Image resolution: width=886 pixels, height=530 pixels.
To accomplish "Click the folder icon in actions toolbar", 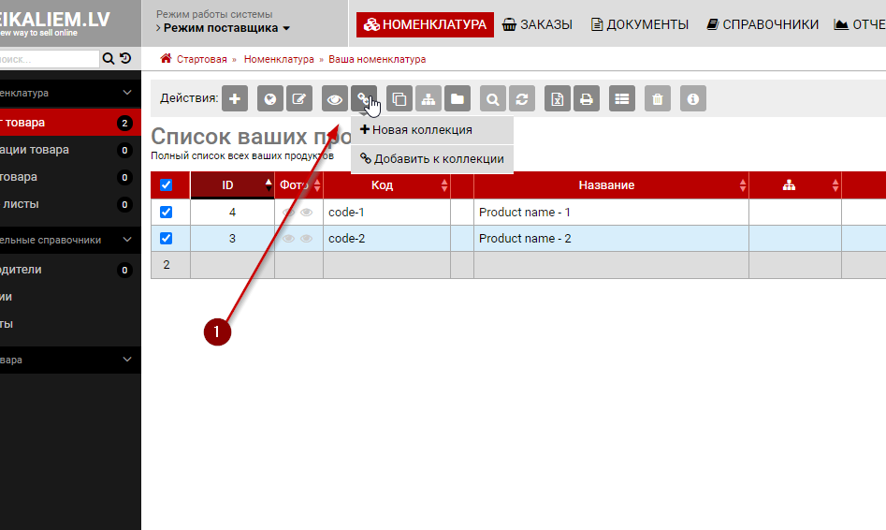I will point(457,98).
